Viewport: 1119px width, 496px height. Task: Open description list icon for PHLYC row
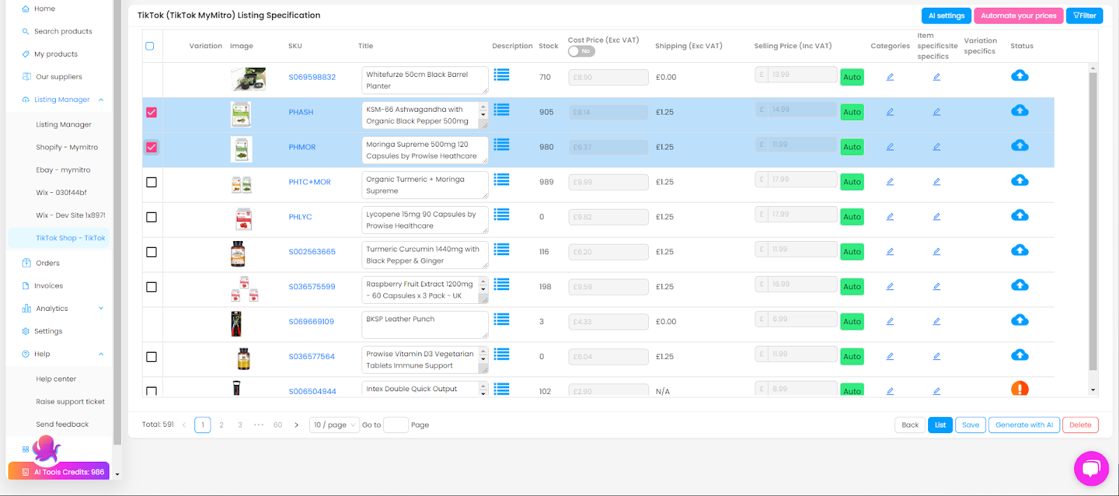(501, 214)
